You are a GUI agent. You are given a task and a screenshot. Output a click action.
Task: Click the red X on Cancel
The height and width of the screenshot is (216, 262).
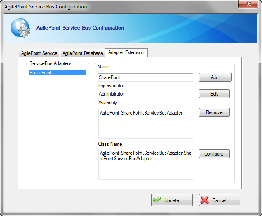pos(205,200)
